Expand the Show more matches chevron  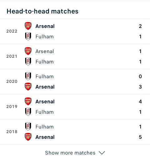[x=102, y=153]
